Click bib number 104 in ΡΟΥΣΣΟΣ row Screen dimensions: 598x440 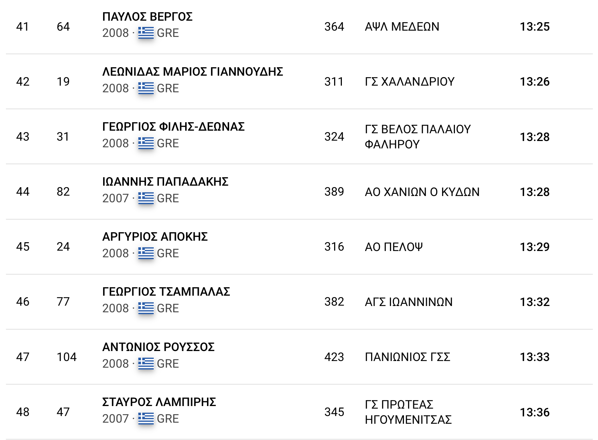pos(67,357)
